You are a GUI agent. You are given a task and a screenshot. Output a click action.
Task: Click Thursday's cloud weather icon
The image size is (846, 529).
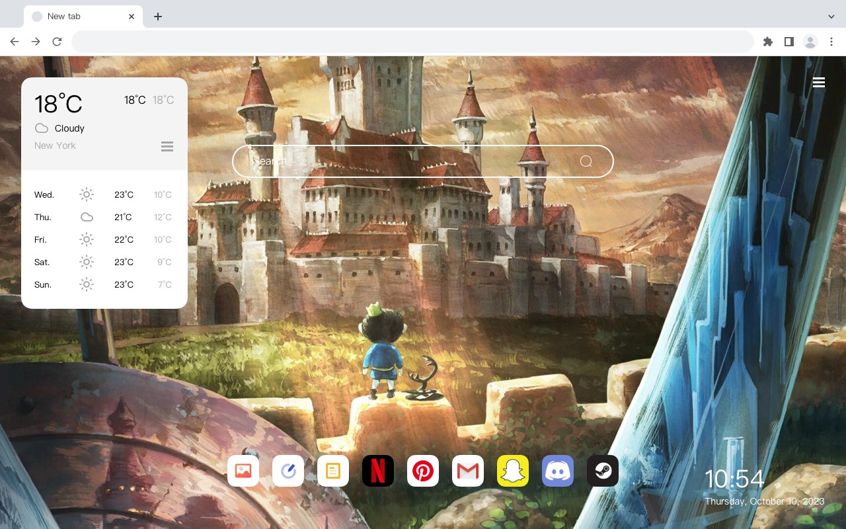tap(87, 217)
